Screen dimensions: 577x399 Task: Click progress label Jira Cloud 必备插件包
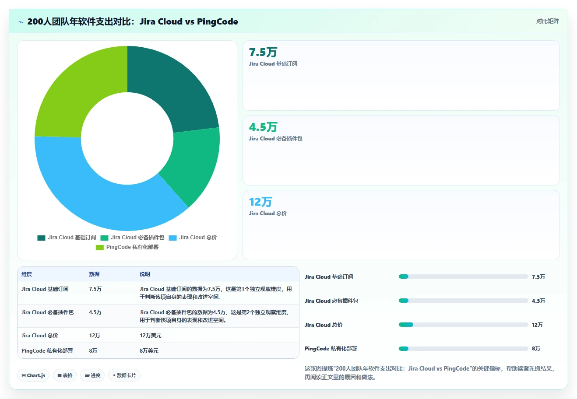point(331,301)
